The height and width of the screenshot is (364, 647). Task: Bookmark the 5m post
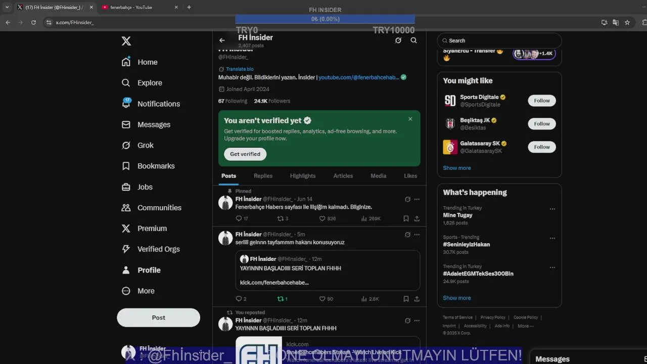(x=406, y=299)
